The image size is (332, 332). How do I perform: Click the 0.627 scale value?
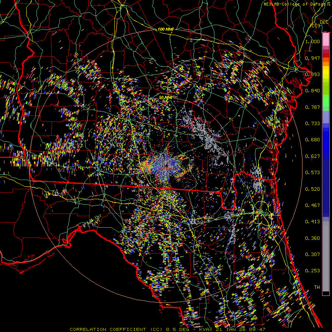(312, 156)
